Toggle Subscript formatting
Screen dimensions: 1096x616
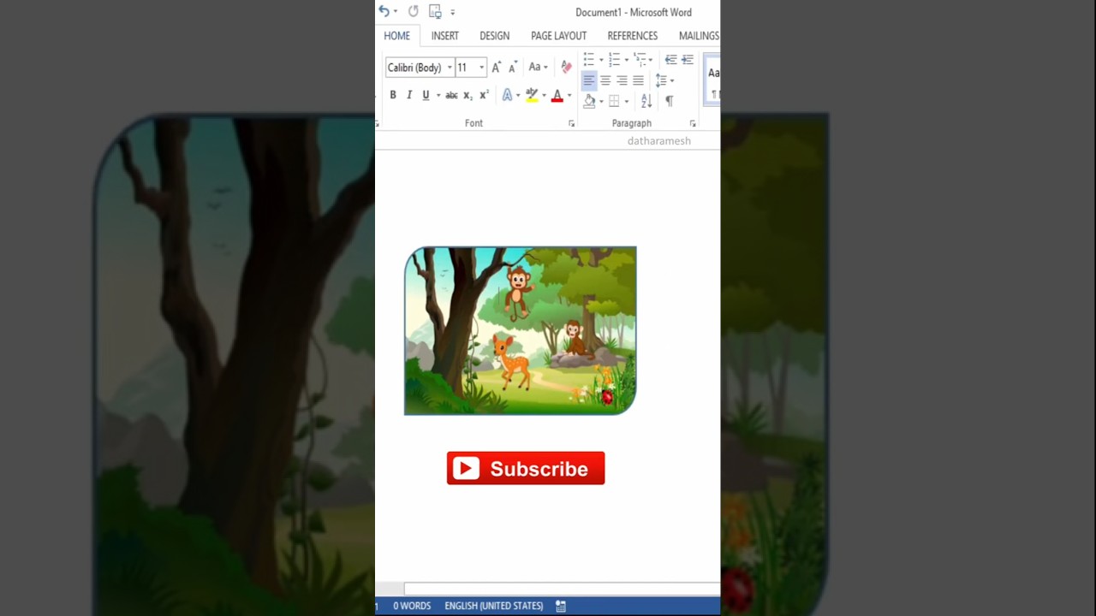[x=468, y=95]
